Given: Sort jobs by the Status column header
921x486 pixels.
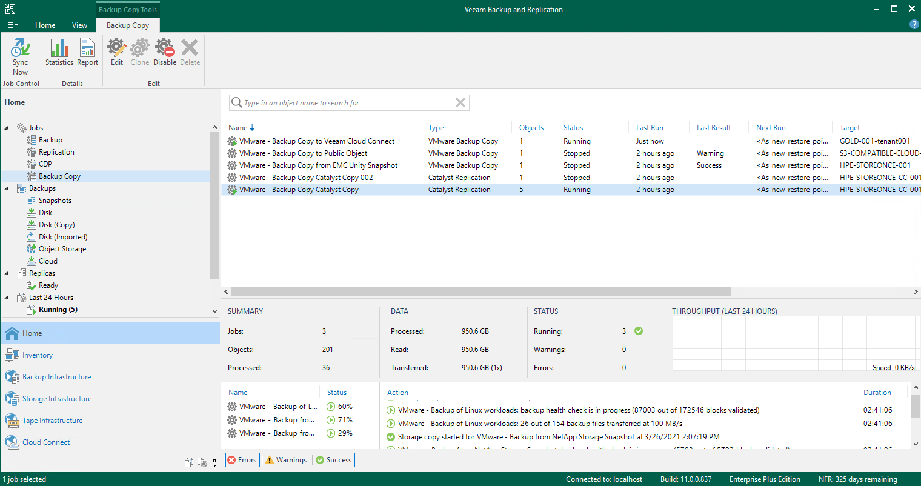Looking at the screenshot, I should pos(573,128).
